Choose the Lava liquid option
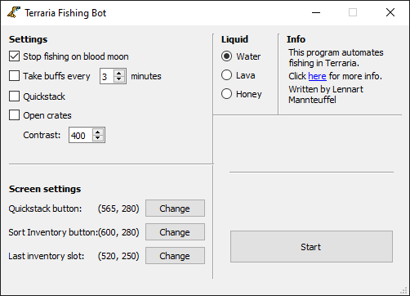The width and height of the screenshot is (410, 296). coord(226,75)
